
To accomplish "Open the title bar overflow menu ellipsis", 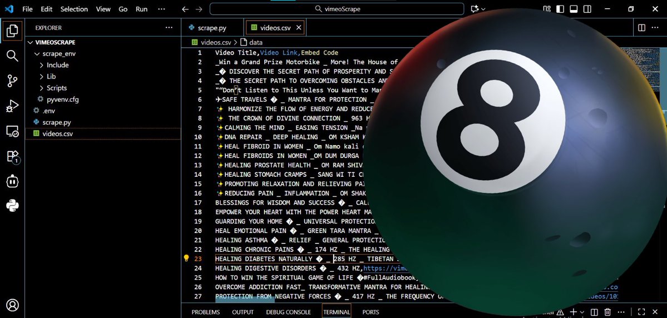I will click(161, 9).
